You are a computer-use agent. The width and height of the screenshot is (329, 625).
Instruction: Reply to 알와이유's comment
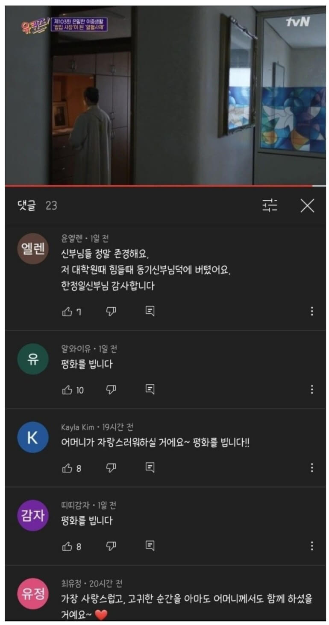[x=150, y=389]
